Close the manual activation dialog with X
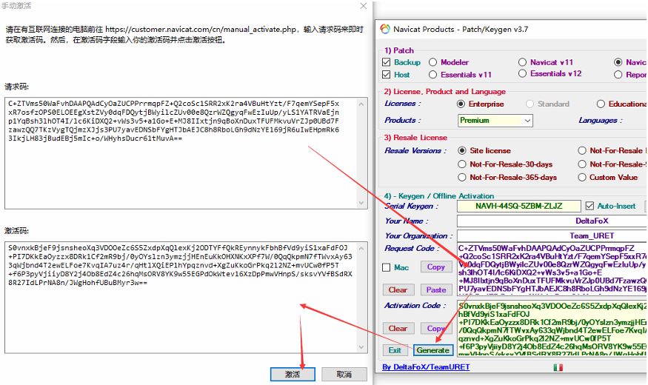The width and height of the screenshot is (648, 385). (x=364, y=6)
